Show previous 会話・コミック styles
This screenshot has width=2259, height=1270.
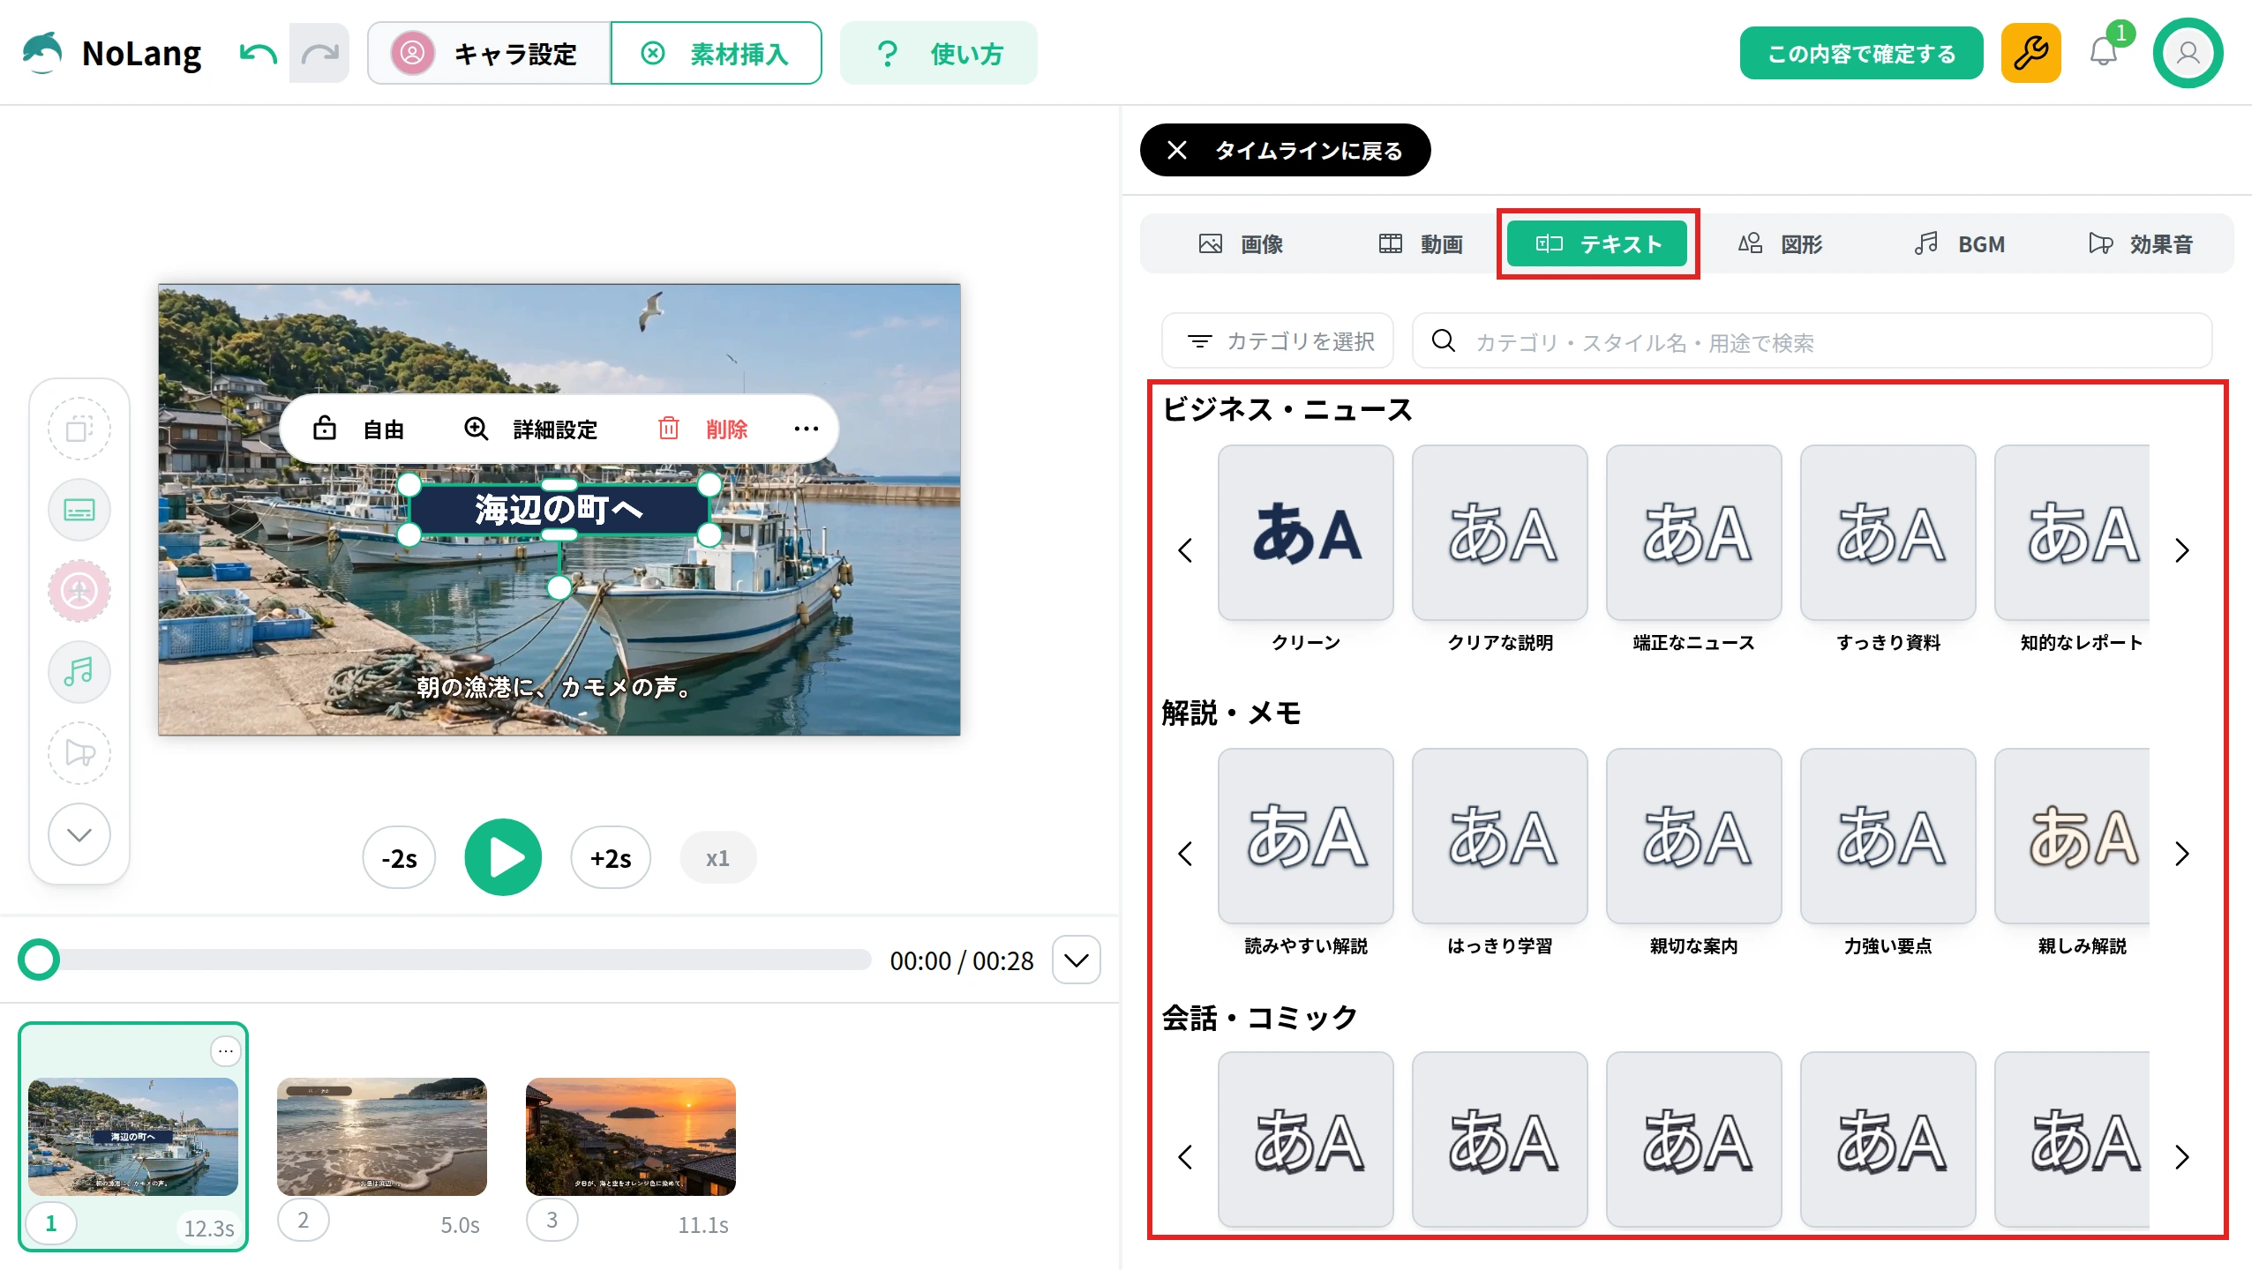coord(1185,1157)
